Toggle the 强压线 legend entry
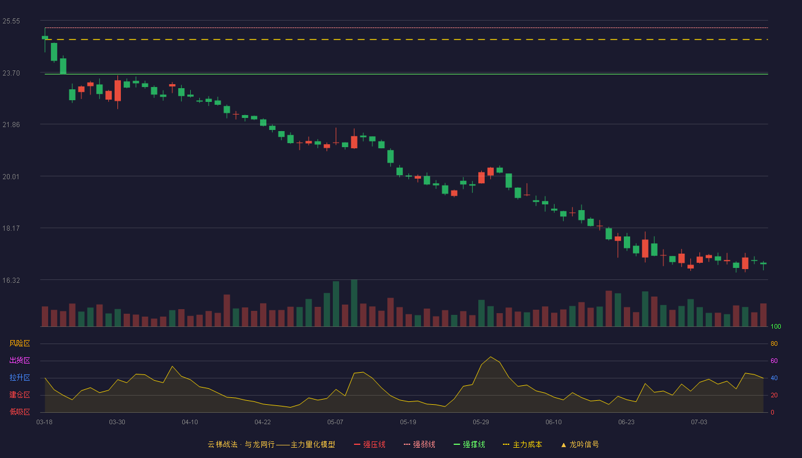This screenshot has height=458, width=802. 369,444
